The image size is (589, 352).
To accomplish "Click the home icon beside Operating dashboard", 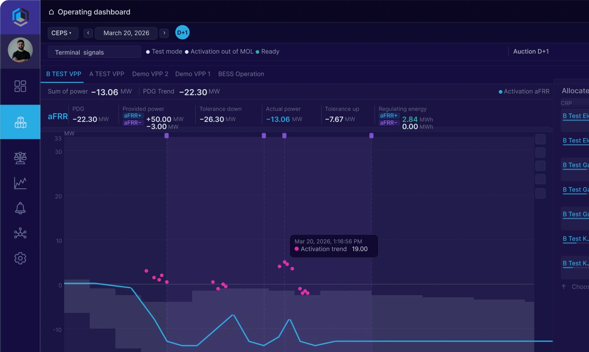I will coord(51,12).
